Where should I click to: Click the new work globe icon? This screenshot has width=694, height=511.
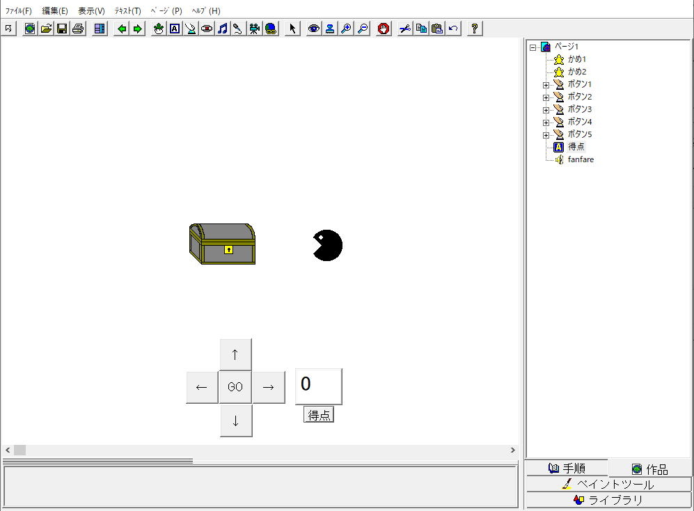click(30, 29)
